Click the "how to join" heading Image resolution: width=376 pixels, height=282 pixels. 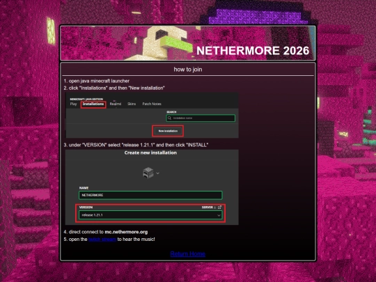click(188, 70)
